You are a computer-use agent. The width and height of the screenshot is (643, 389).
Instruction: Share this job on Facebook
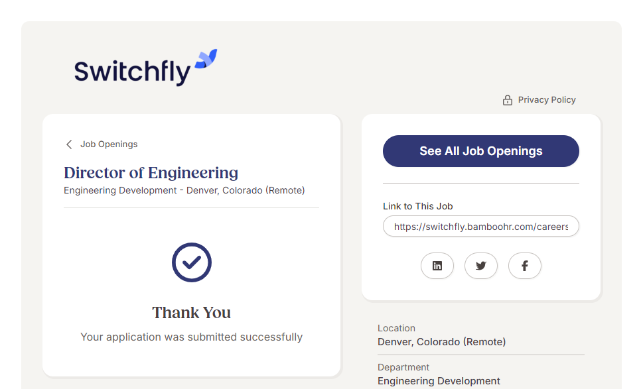(525, 266)
